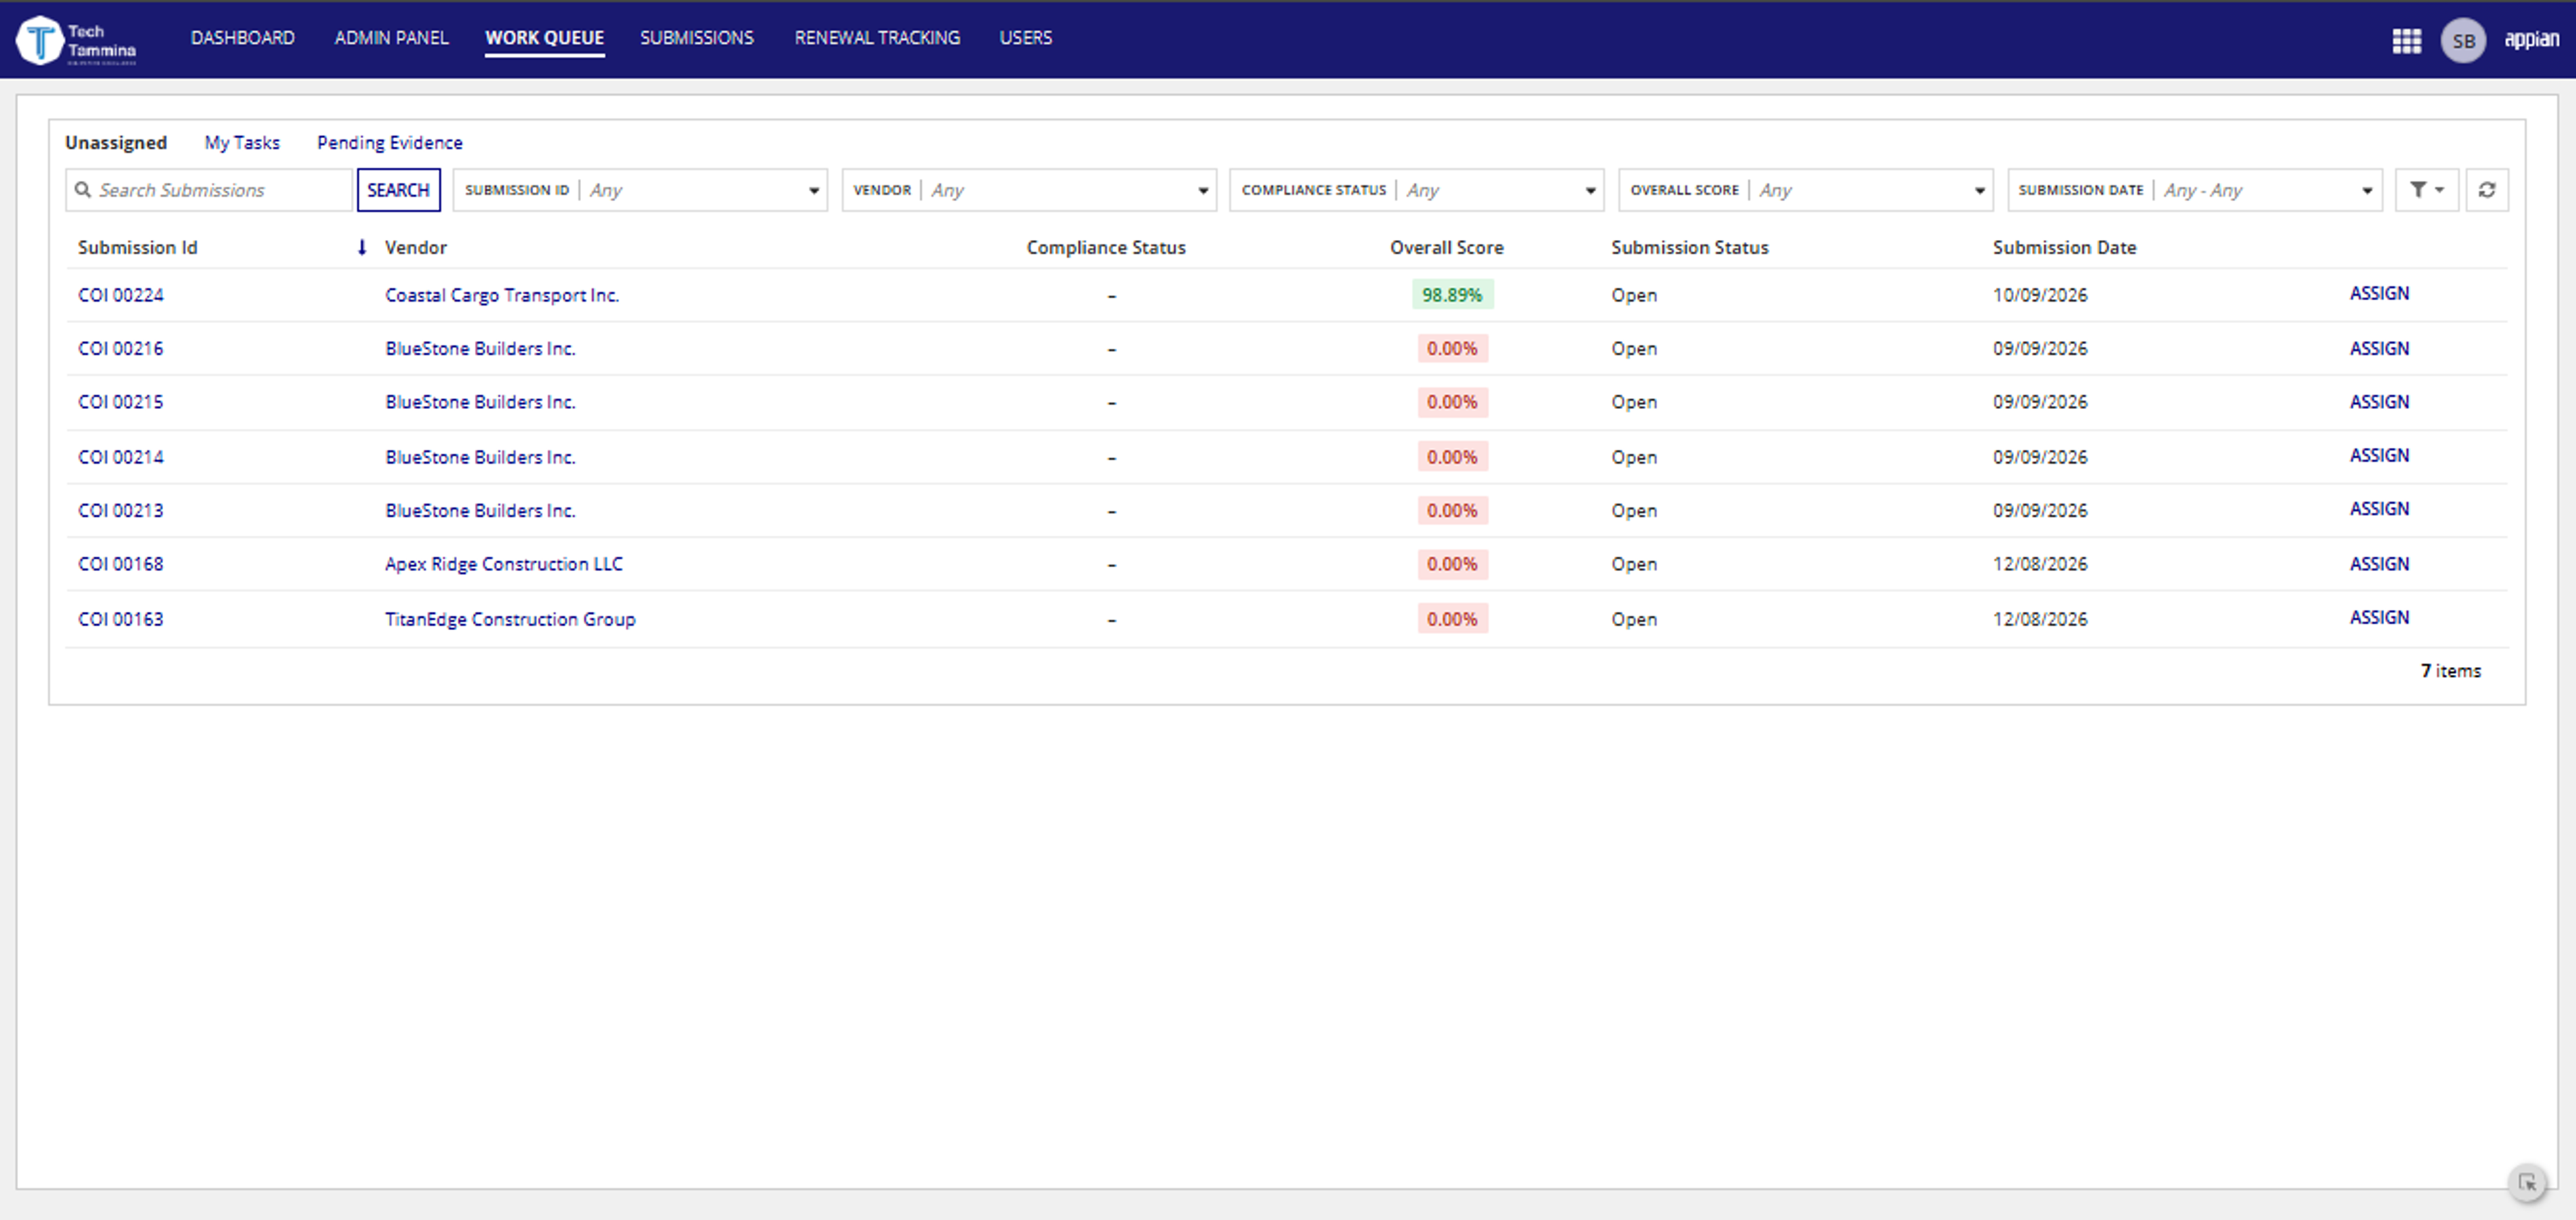Open the Submissions page
This screenshot has width=2576, height=1220.
697,38
